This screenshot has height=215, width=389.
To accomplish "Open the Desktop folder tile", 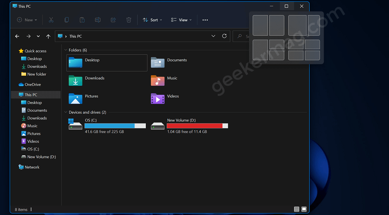I will click(x=107, y=63).
